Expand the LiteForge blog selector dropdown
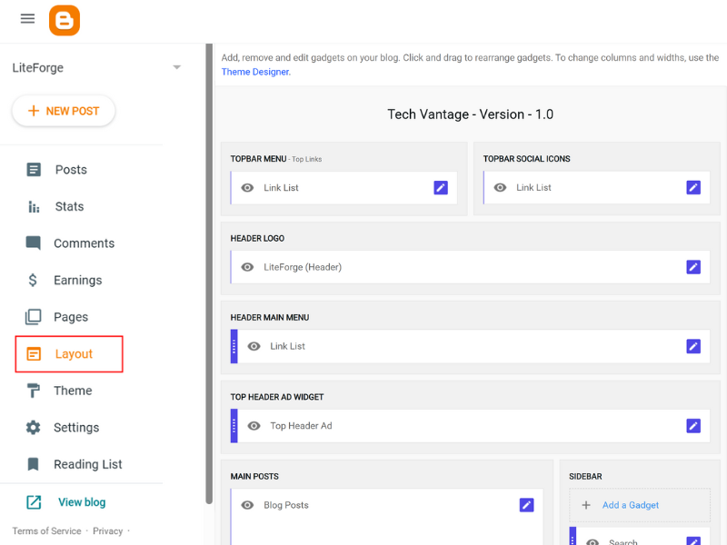 click(x=176, y=67)
